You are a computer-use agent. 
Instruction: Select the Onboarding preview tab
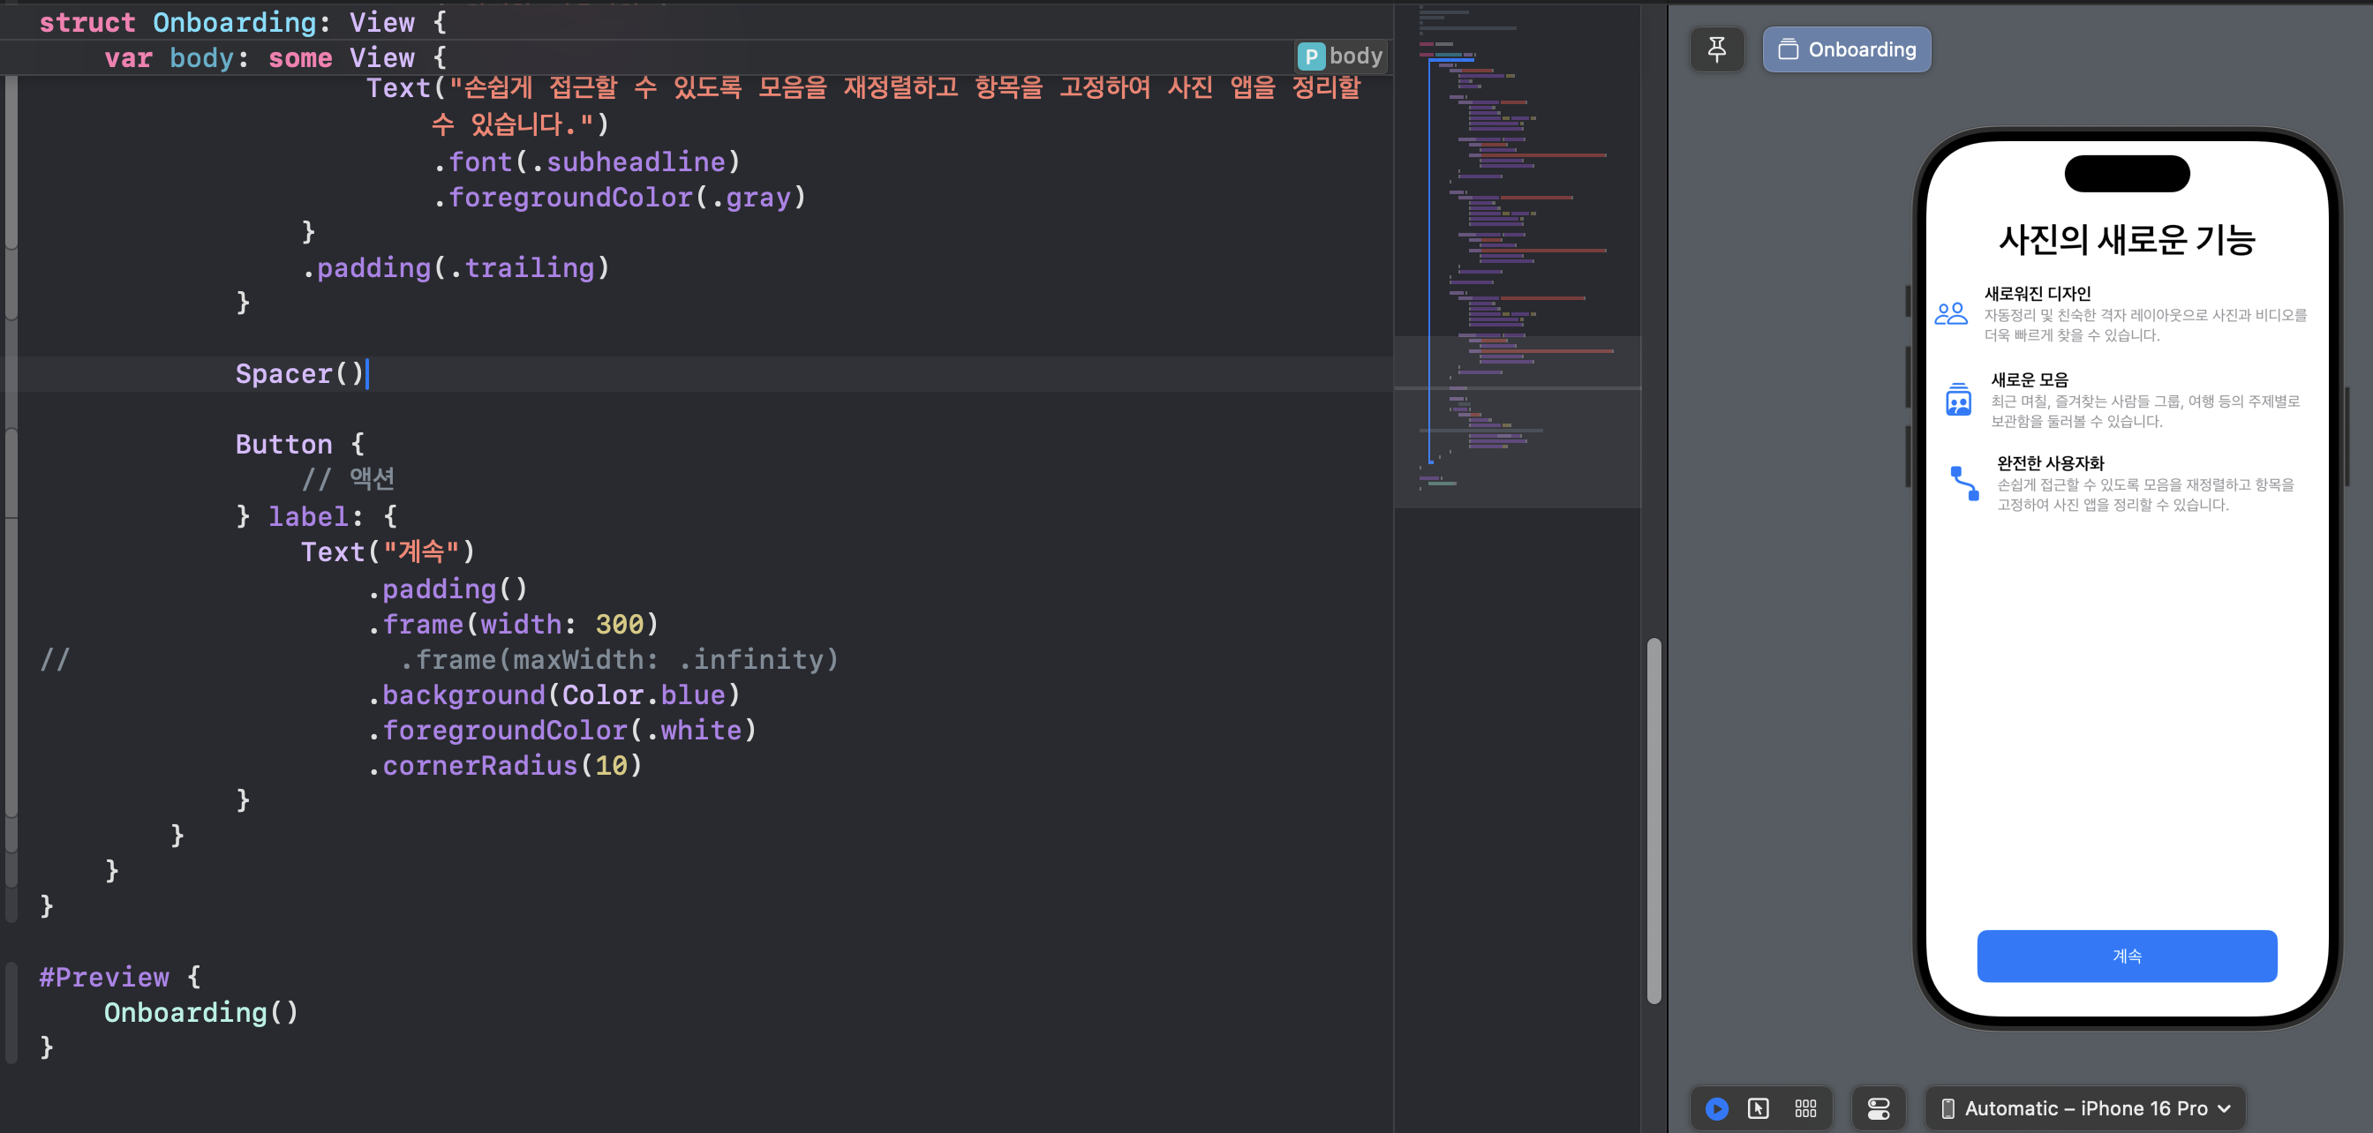click(1846, 49)
